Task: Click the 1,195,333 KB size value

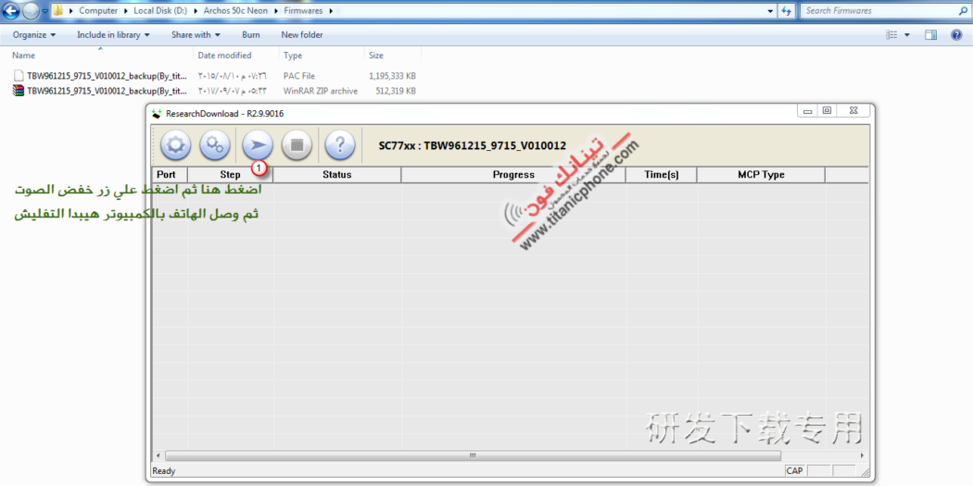Action: pyautogui.click(x=392, y=76)
